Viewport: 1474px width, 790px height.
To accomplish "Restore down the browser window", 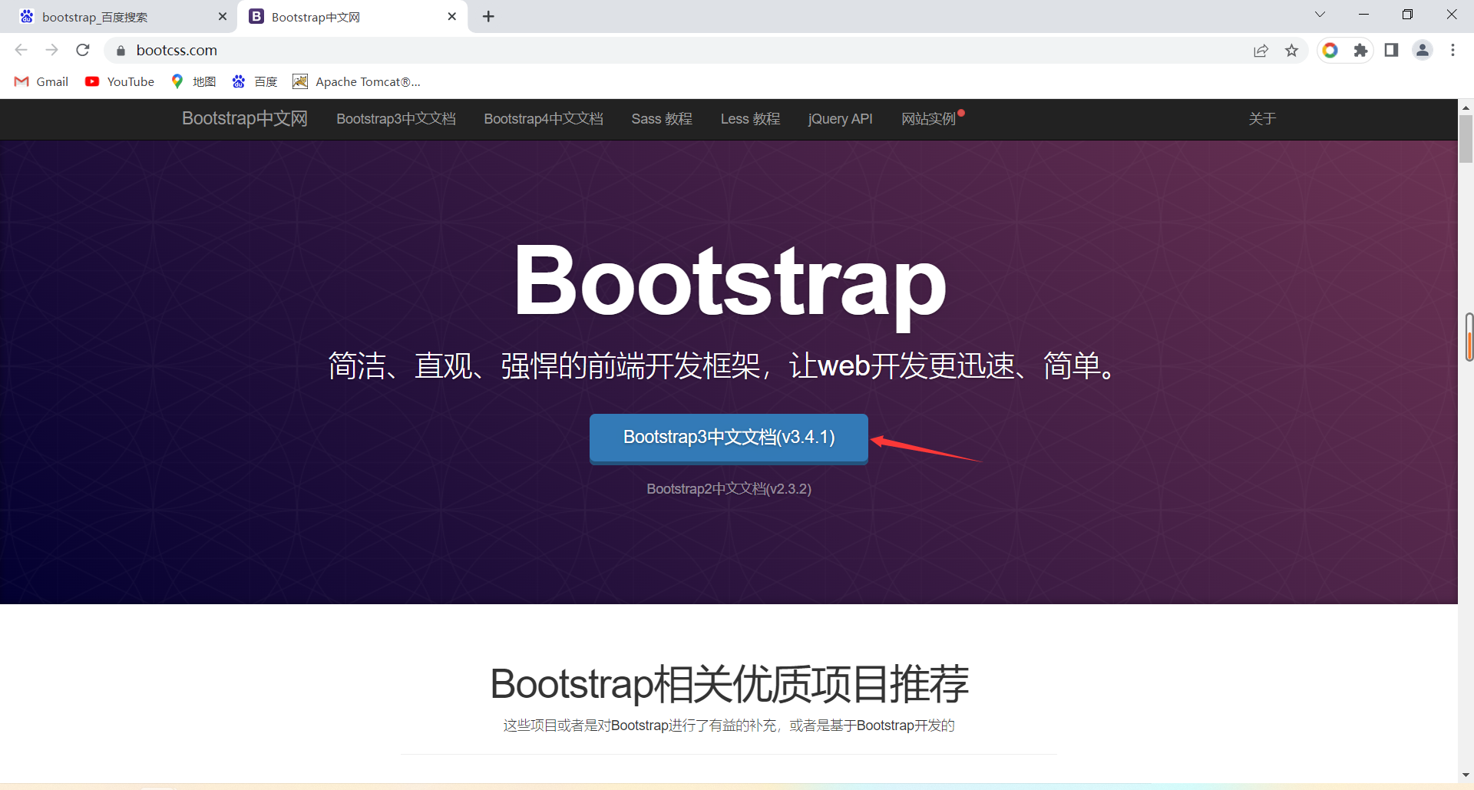I will click(x=1407, y=14).
